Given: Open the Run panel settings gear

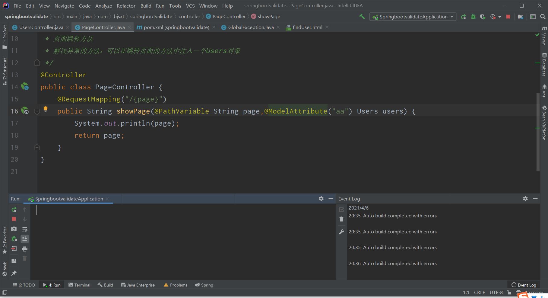Looking at the screenshot, I should pos(321,199).
